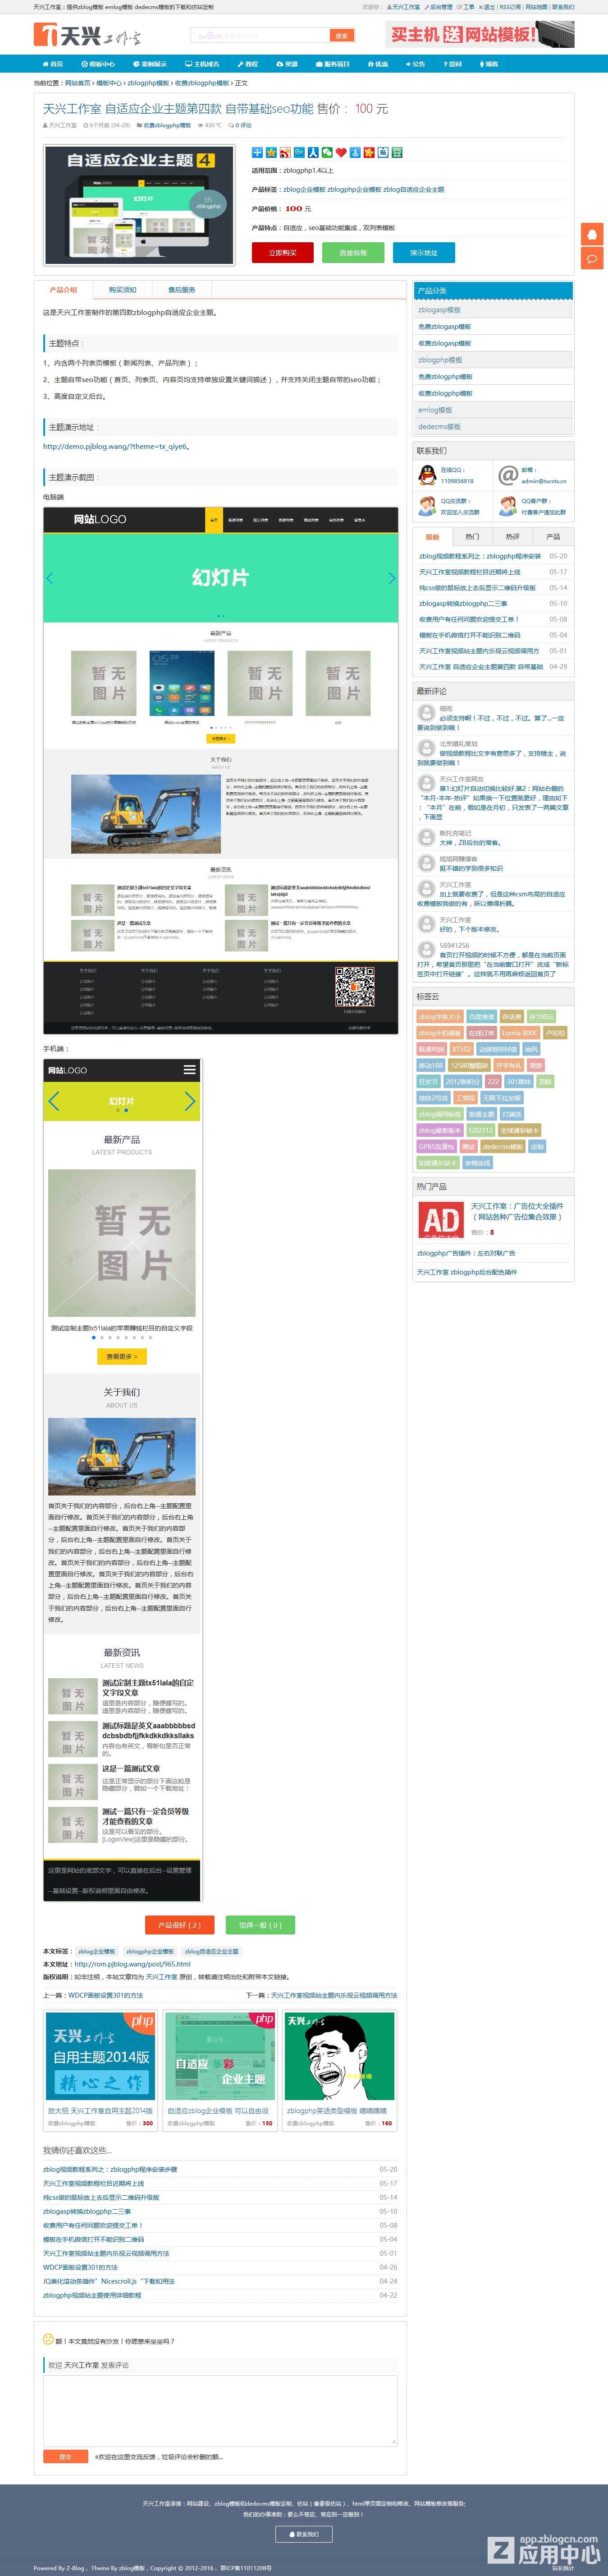
Task: Open category 免费zblogasp模板
Action: (x=444, y=327)
